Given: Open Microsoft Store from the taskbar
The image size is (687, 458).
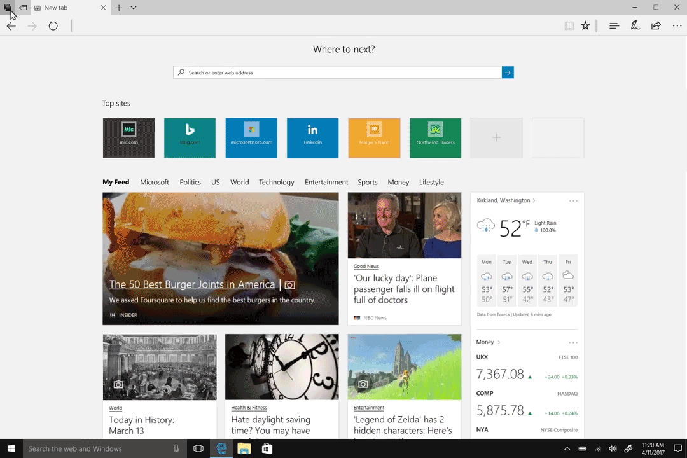Looking at the screenshot, I should coord(267,448).
